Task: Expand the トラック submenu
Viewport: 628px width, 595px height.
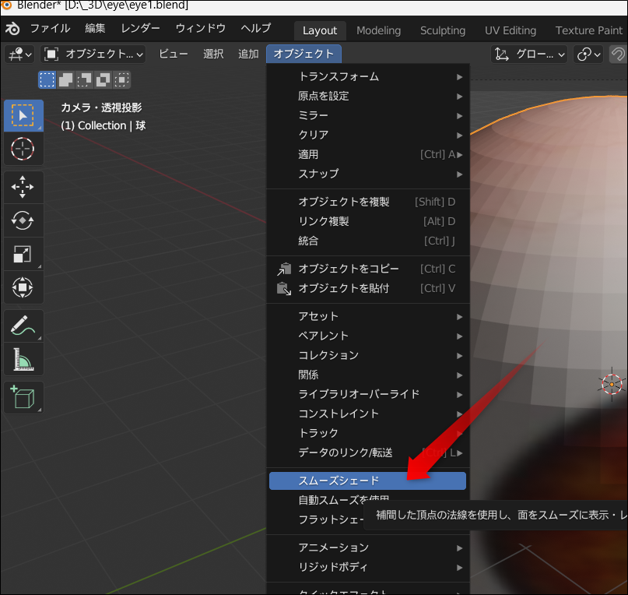Action: (x=367, y=433)
